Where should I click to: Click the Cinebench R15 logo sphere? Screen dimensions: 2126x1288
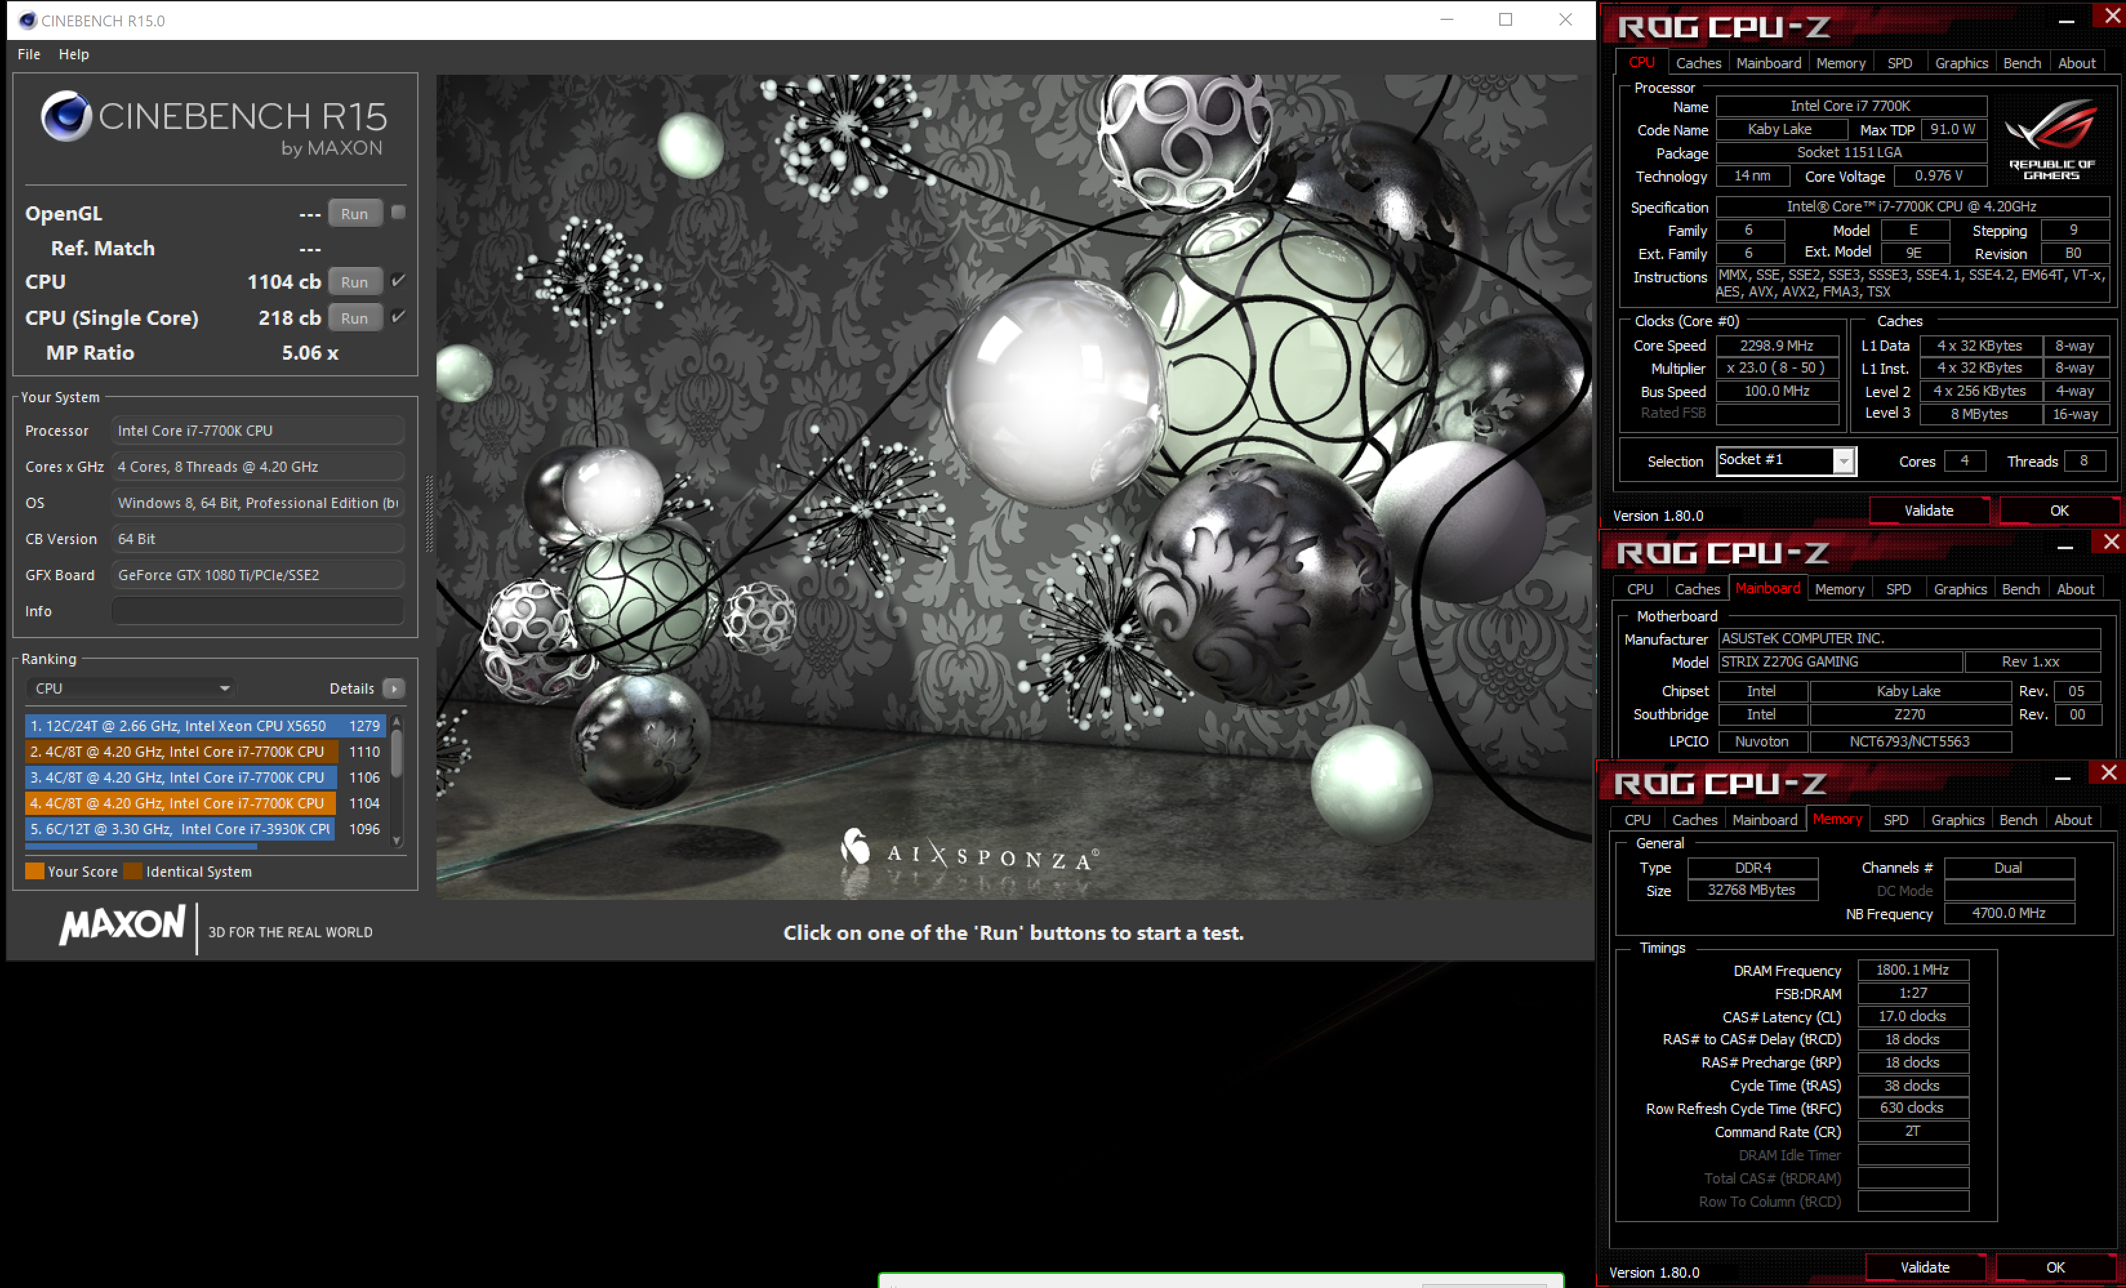[x=66, y=115]
